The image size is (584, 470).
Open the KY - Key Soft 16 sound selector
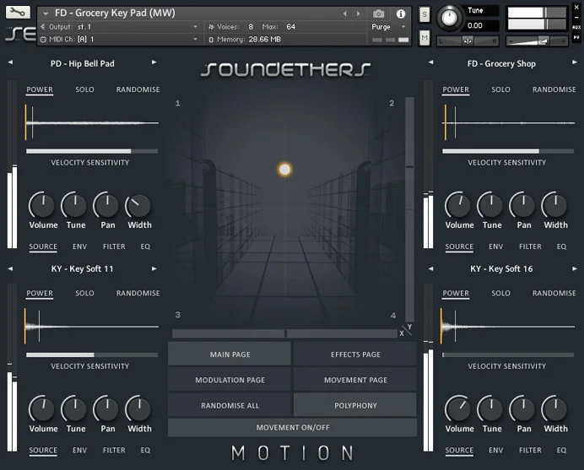[x=501, y=269]
